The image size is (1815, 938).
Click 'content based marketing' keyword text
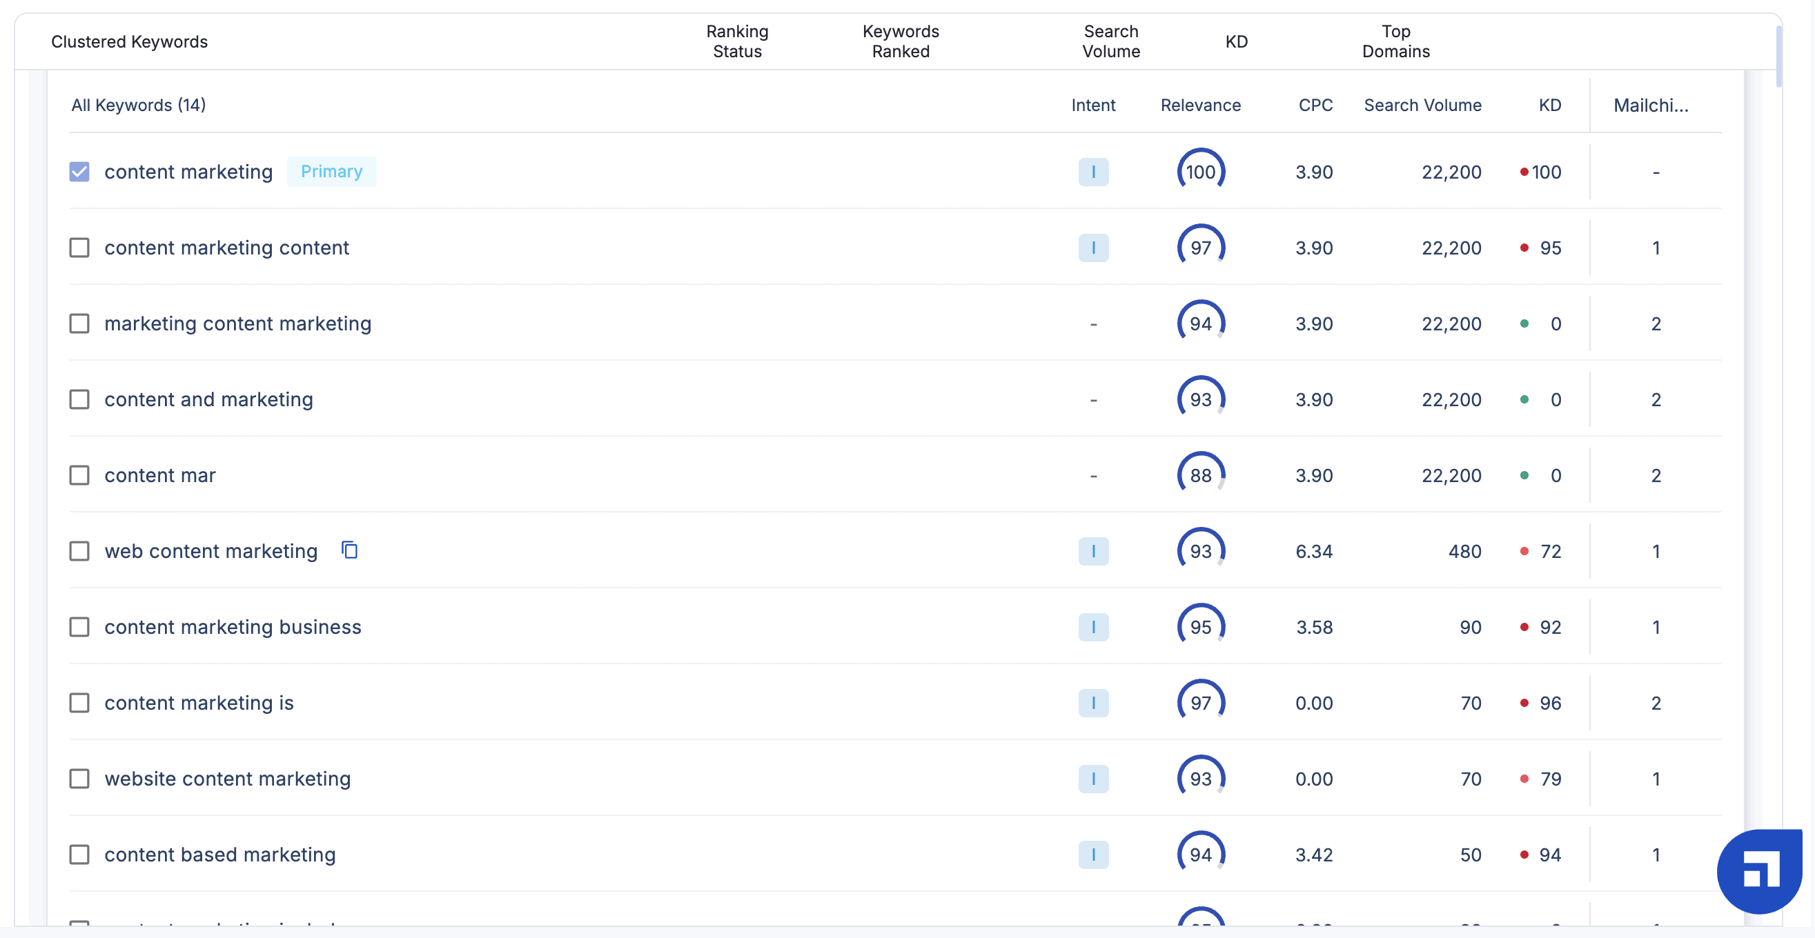220,856
